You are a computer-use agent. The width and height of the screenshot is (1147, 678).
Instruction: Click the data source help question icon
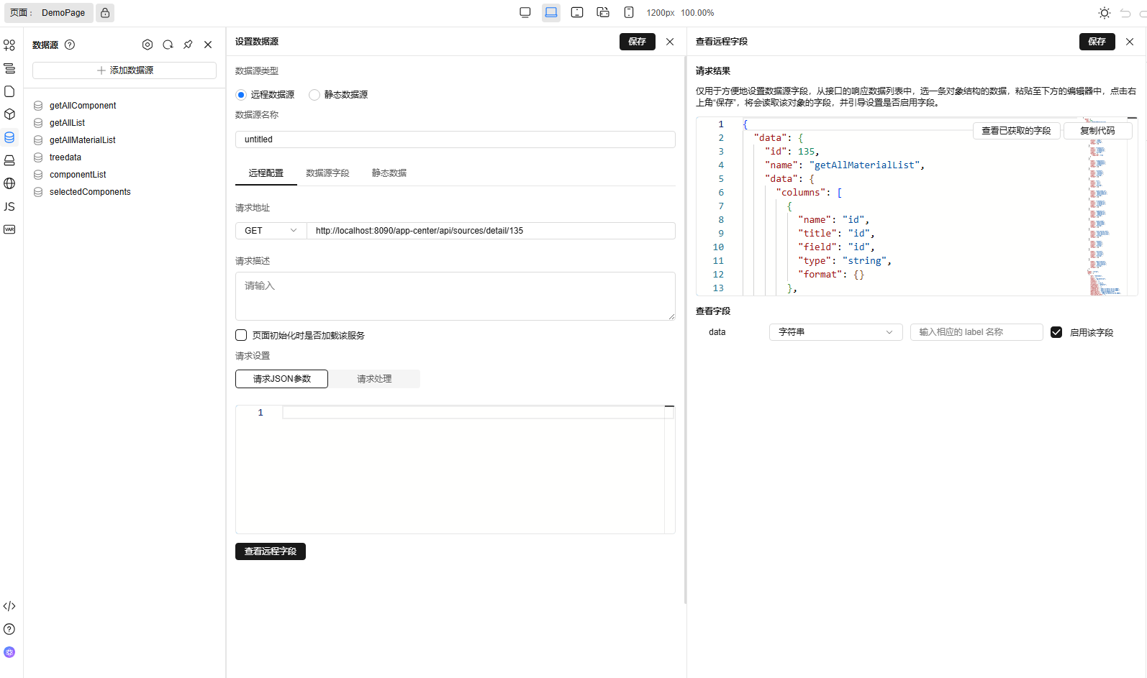click(70, 45)
